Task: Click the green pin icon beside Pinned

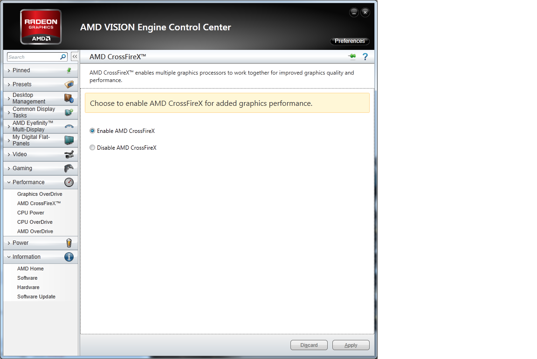Action: (69, 70)
